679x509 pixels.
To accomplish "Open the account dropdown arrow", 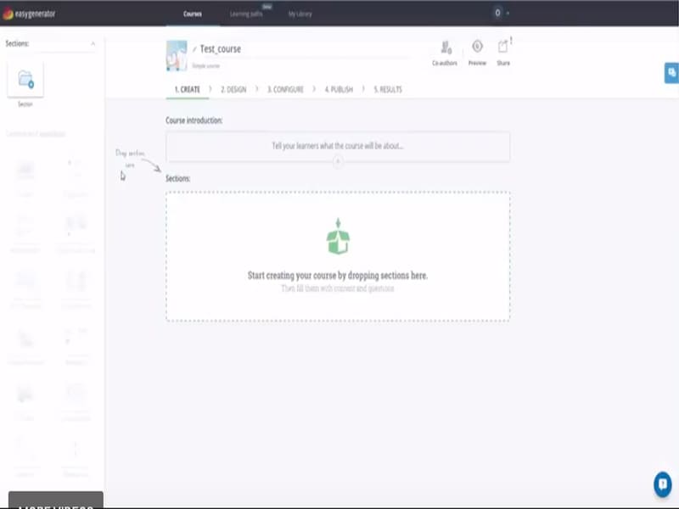I will click(507, 13).
